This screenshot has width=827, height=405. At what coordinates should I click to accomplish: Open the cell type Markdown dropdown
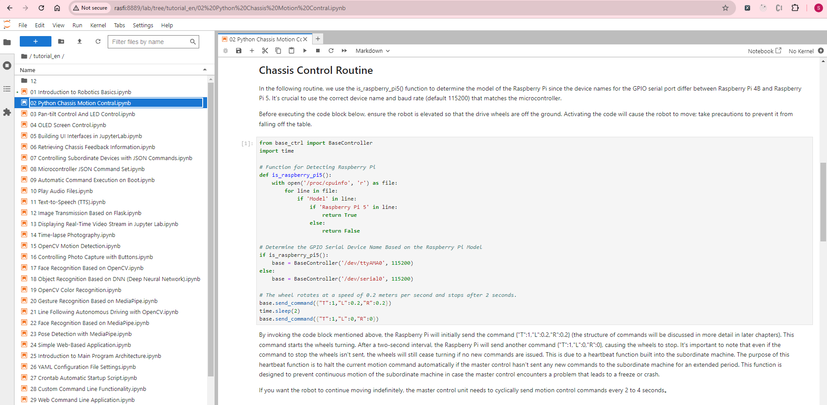[x=372, y=51]
